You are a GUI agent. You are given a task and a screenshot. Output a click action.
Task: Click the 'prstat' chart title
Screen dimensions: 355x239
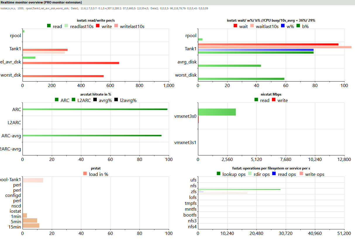[96, 168]
